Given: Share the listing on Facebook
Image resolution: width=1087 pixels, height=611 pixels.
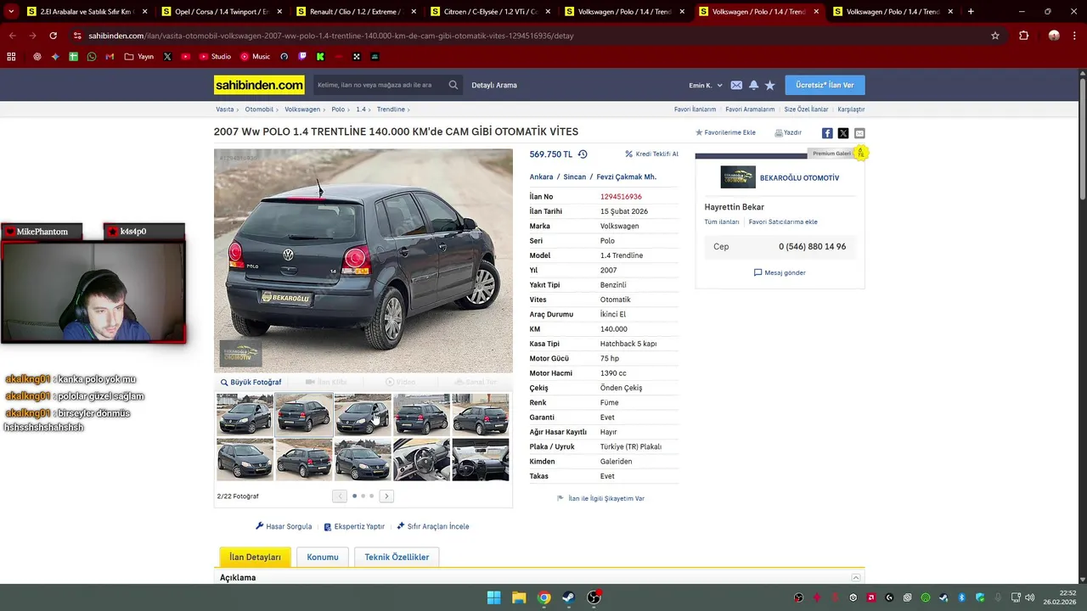Looking at the screenshot, I should click(x=827, y=133).
